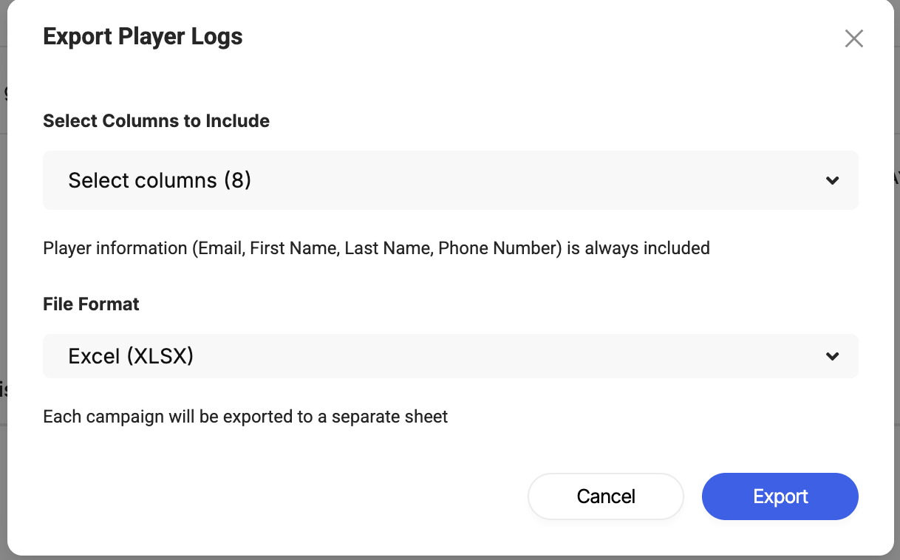Image resolution: width=900 pixels, height=560 pixels.
Task: Click the blue Export button
Action: click(x=780, y=496)
